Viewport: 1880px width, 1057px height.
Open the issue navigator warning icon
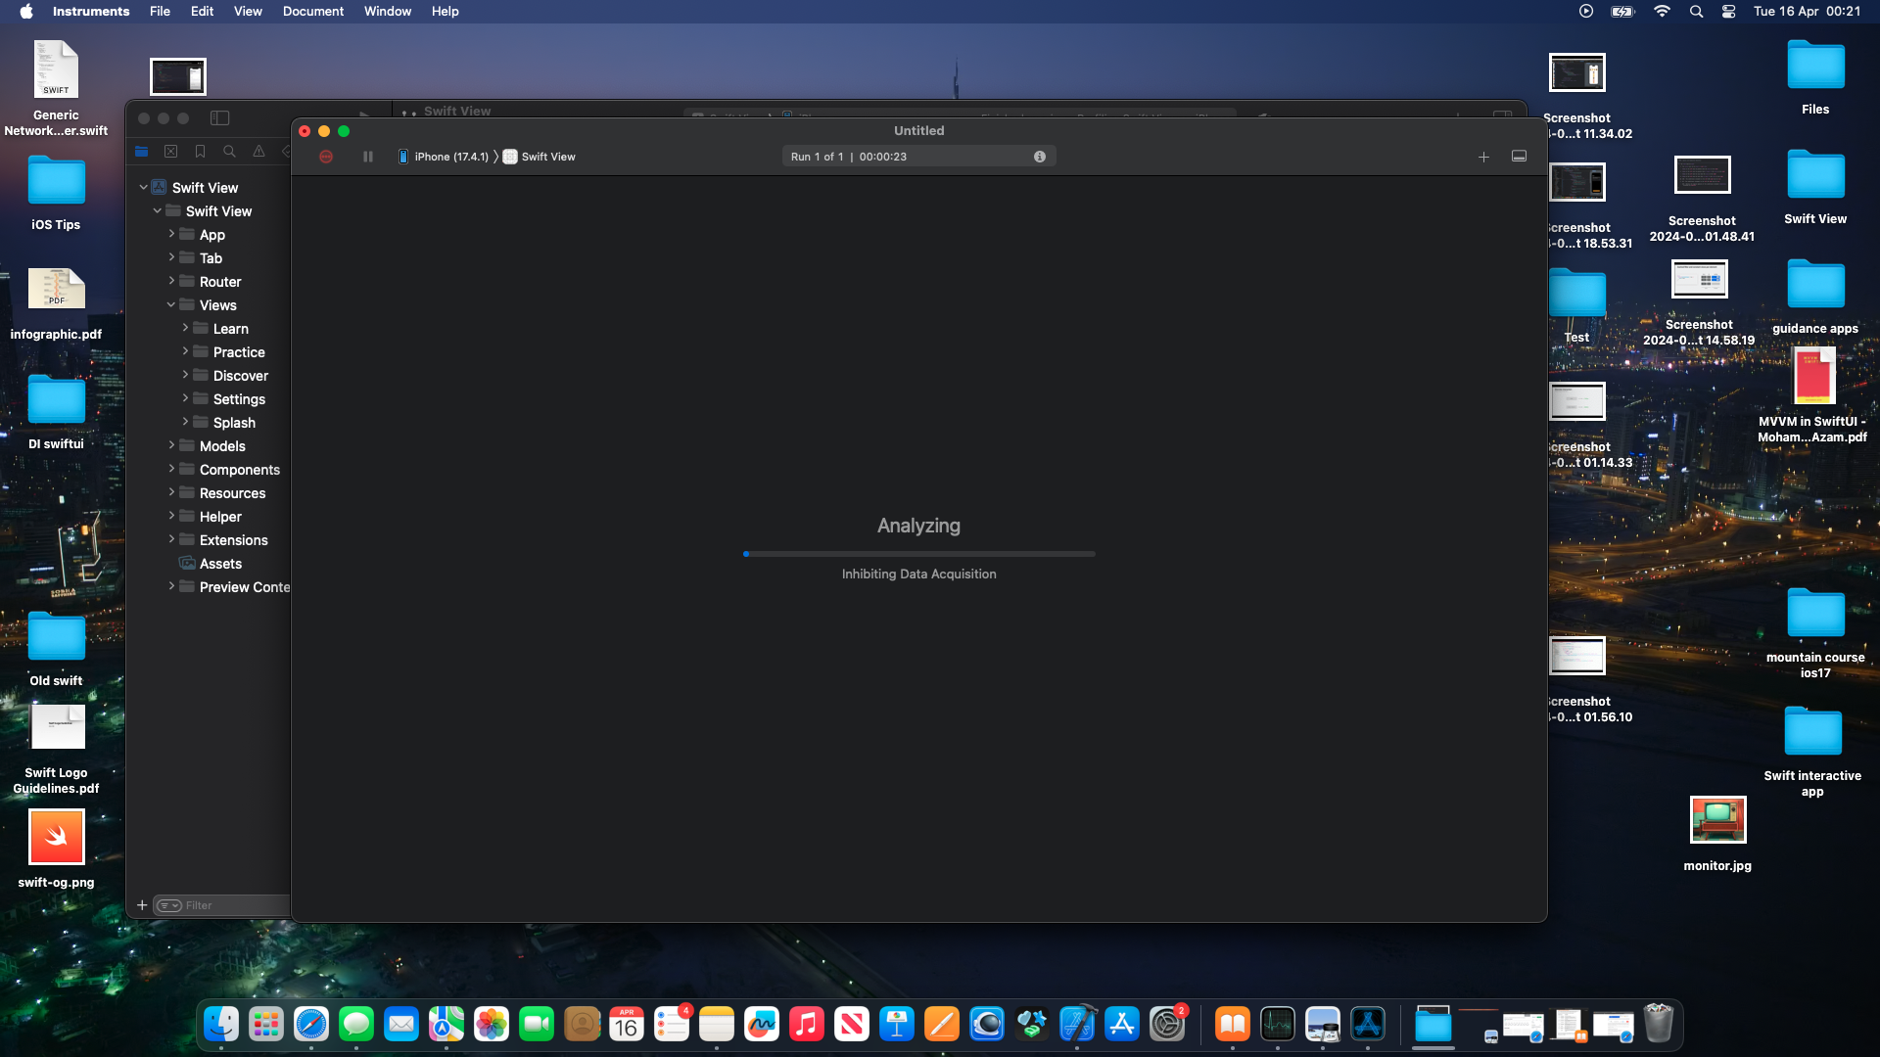258,152
